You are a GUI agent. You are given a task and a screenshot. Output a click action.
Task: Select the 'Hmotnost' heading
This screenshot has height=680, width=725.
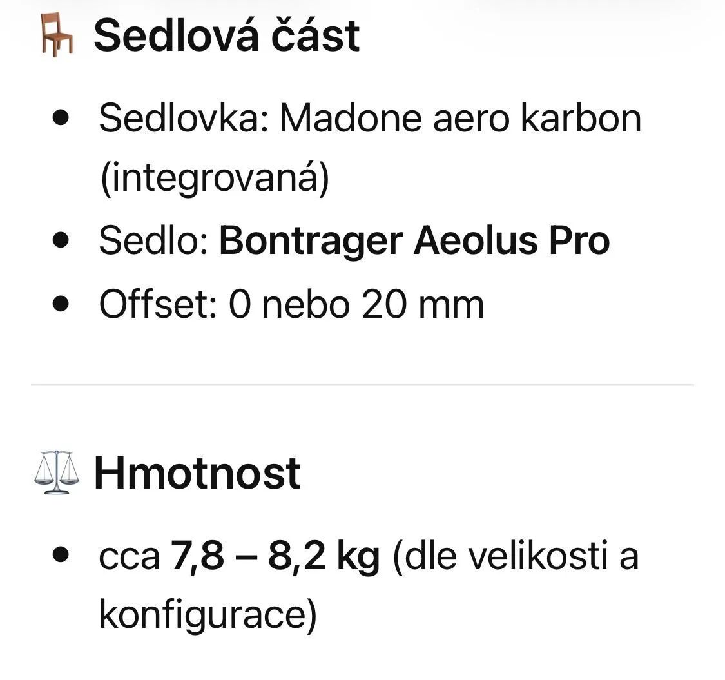[197, 473]
